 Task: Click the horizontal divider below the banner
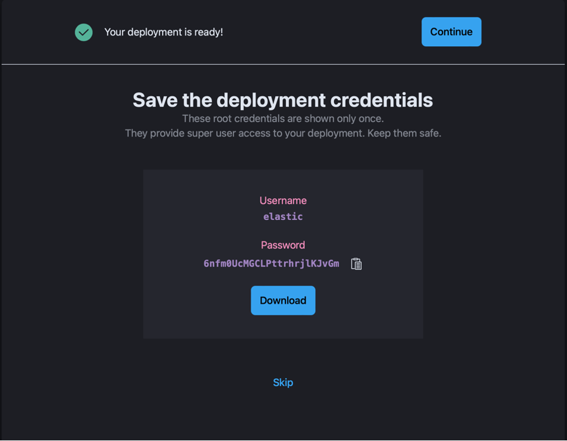click(x=283, y=64)
